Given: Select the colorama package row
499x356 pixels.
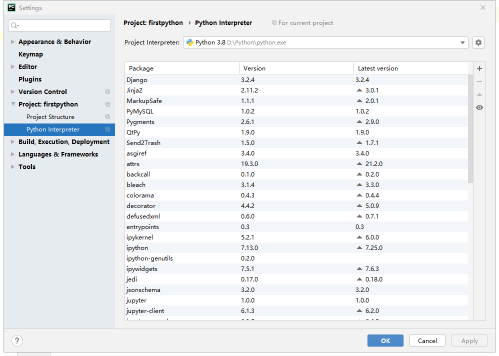Looking at the screenshot, I should 296,195.
